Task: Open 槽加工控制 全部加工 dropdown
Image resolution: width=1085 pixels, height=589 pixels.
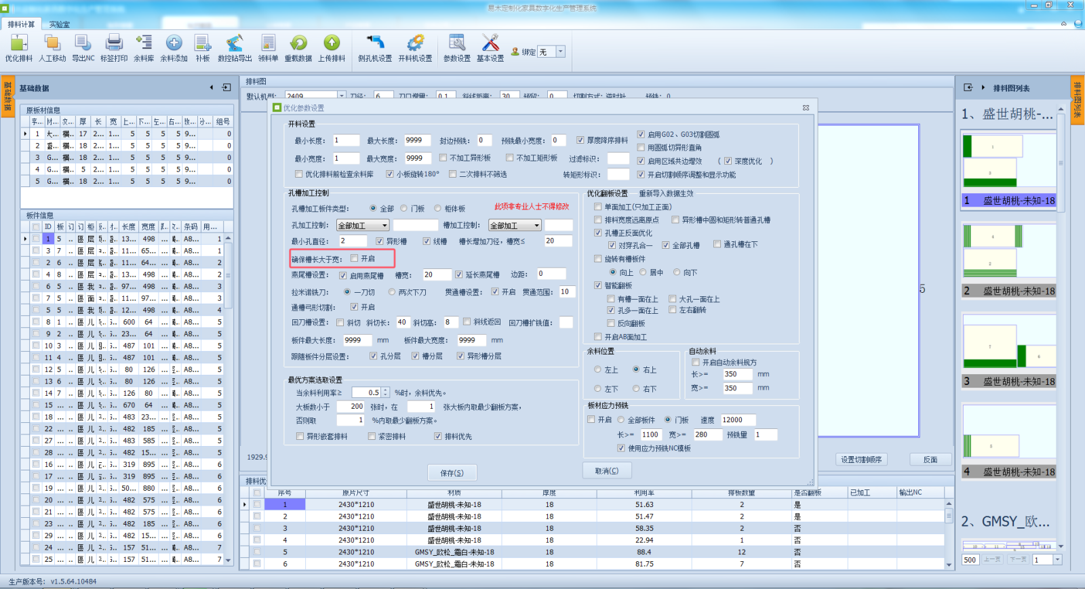Action: click(515, 225)
